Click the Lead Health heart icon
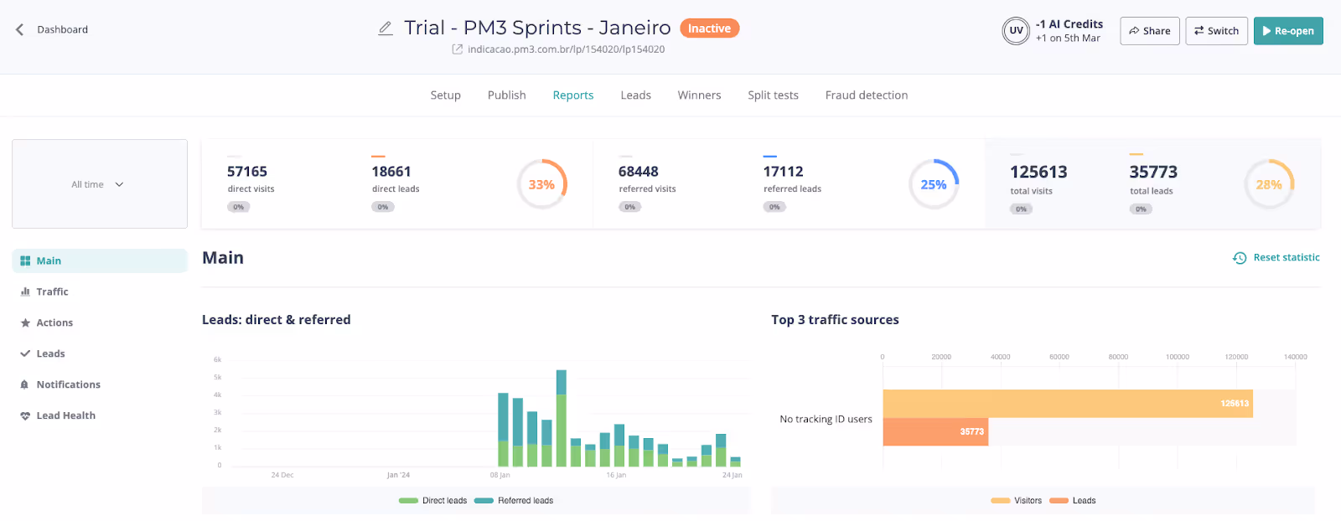 pyautogui.click(x=25, y=415)
